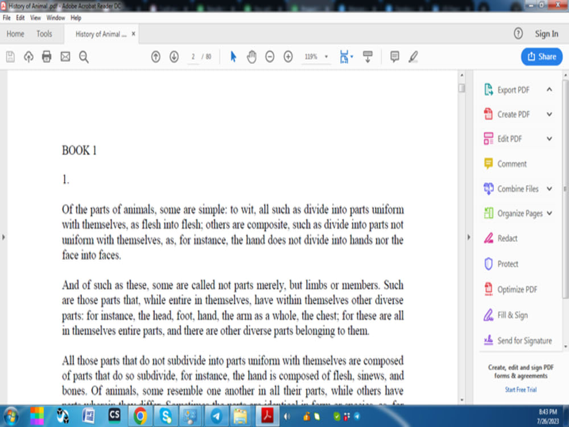Add a comment with sticky note icon

click(395, 56)
